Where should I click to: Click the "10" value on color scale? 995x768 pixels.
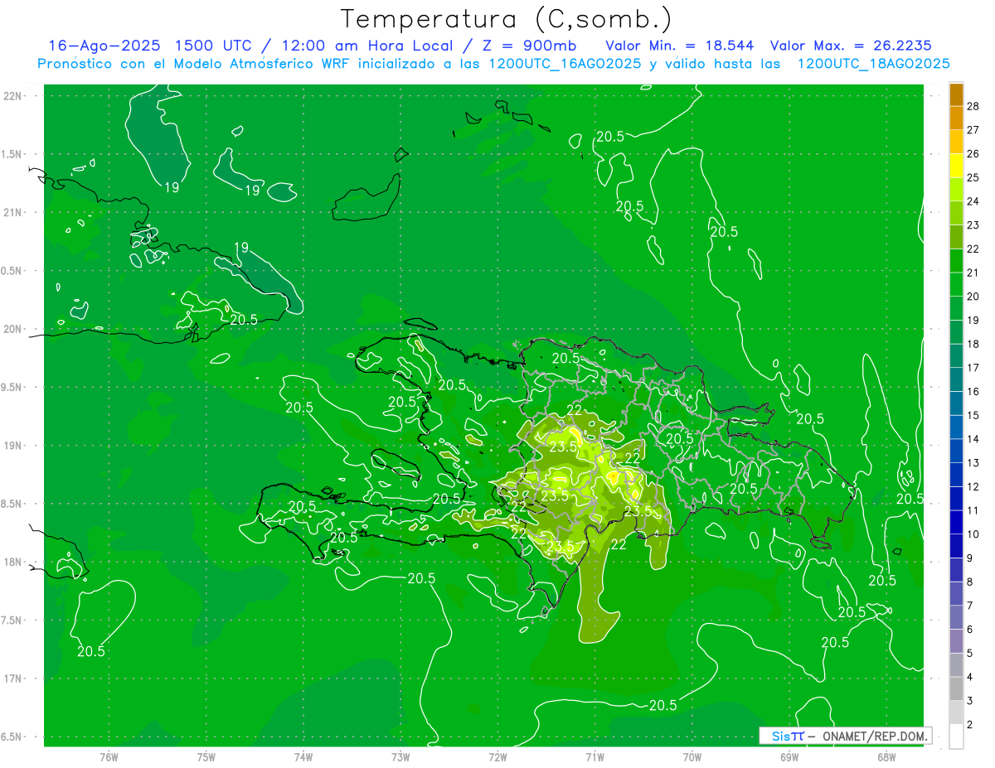973,534
